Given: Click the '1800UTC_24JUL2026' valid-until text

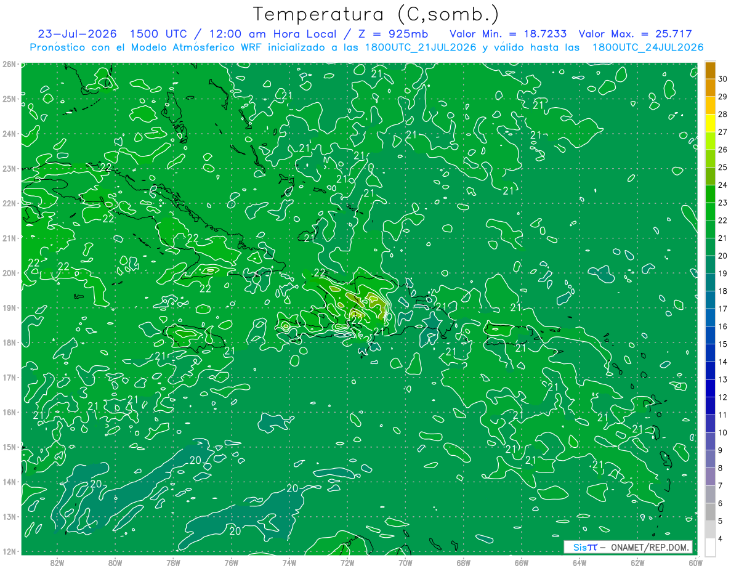Looking at the screenshot, I should [648, 47].
